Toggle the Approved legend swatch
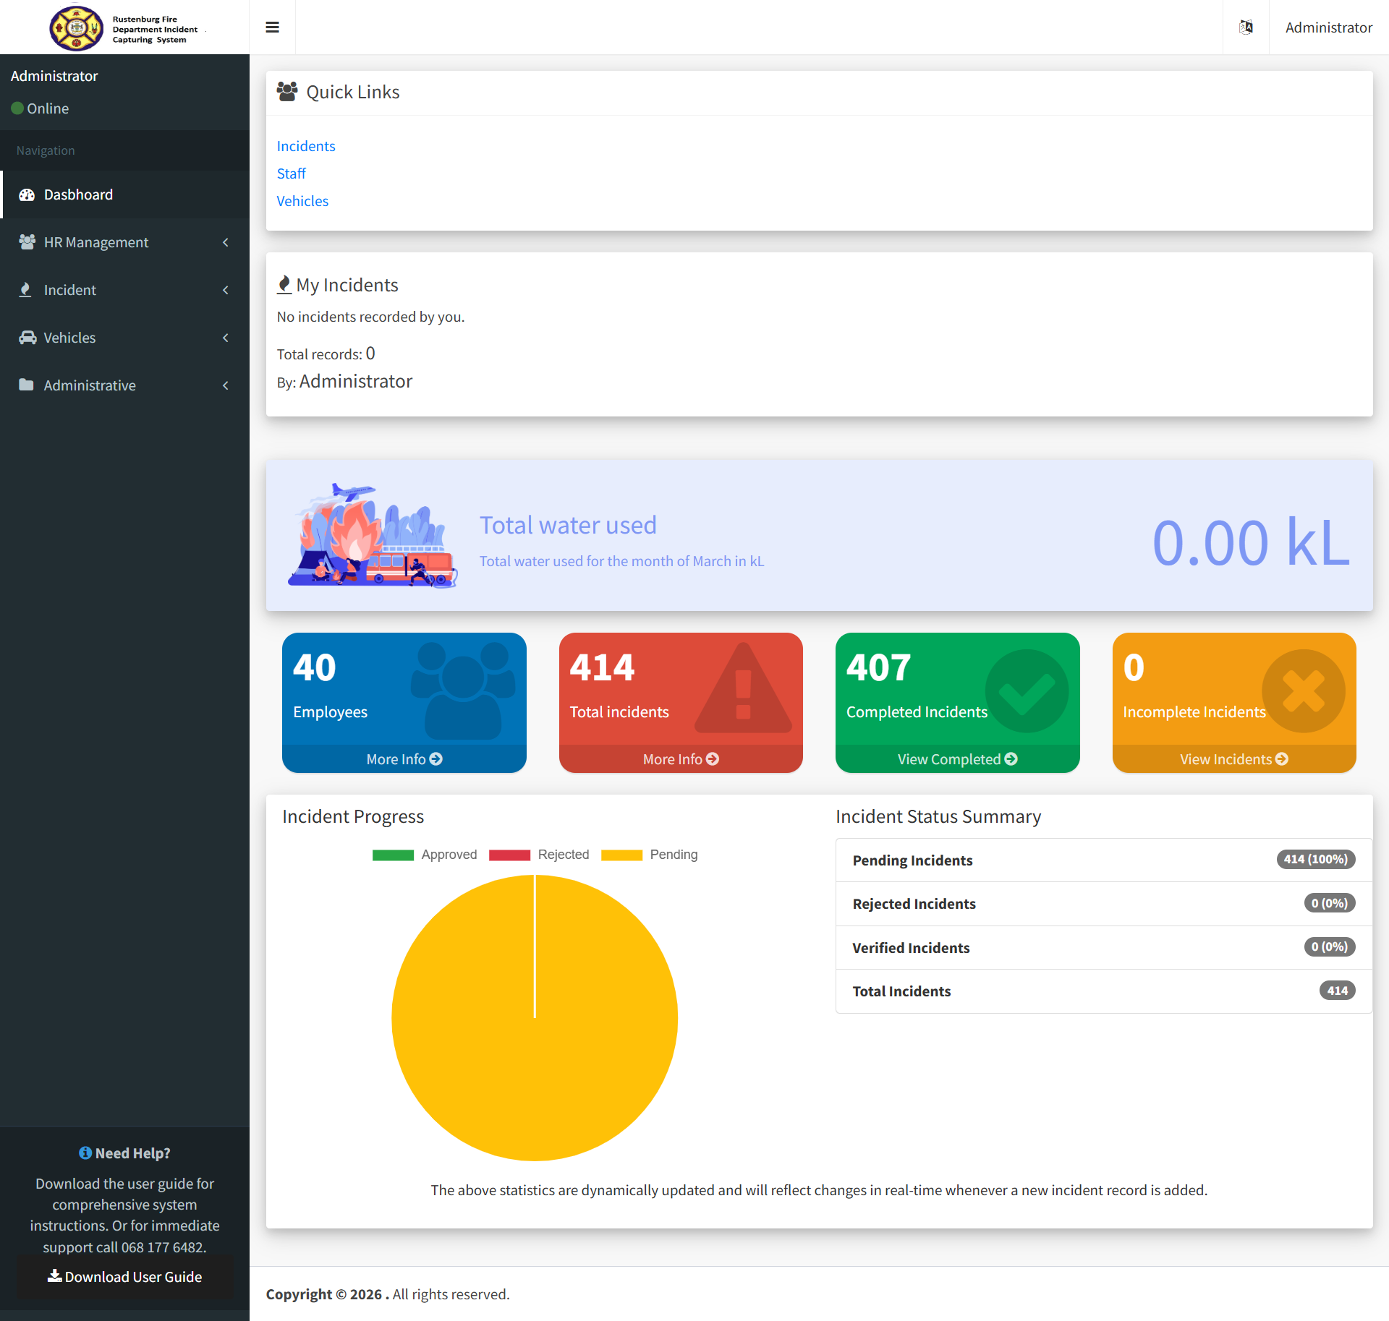The width and height of the screenshot is (1389, 1321). click(x=393, y=855)
